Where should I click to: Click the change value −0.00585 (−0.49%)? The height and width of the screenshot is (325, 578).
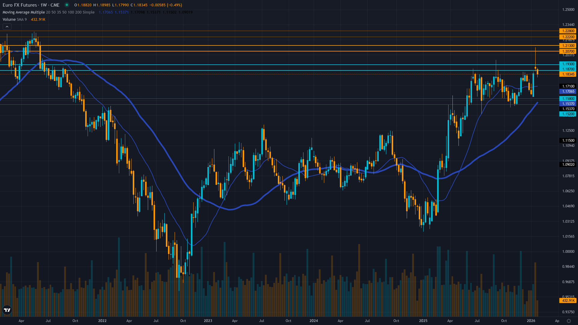pyautogui.click(x=165, y=5)
